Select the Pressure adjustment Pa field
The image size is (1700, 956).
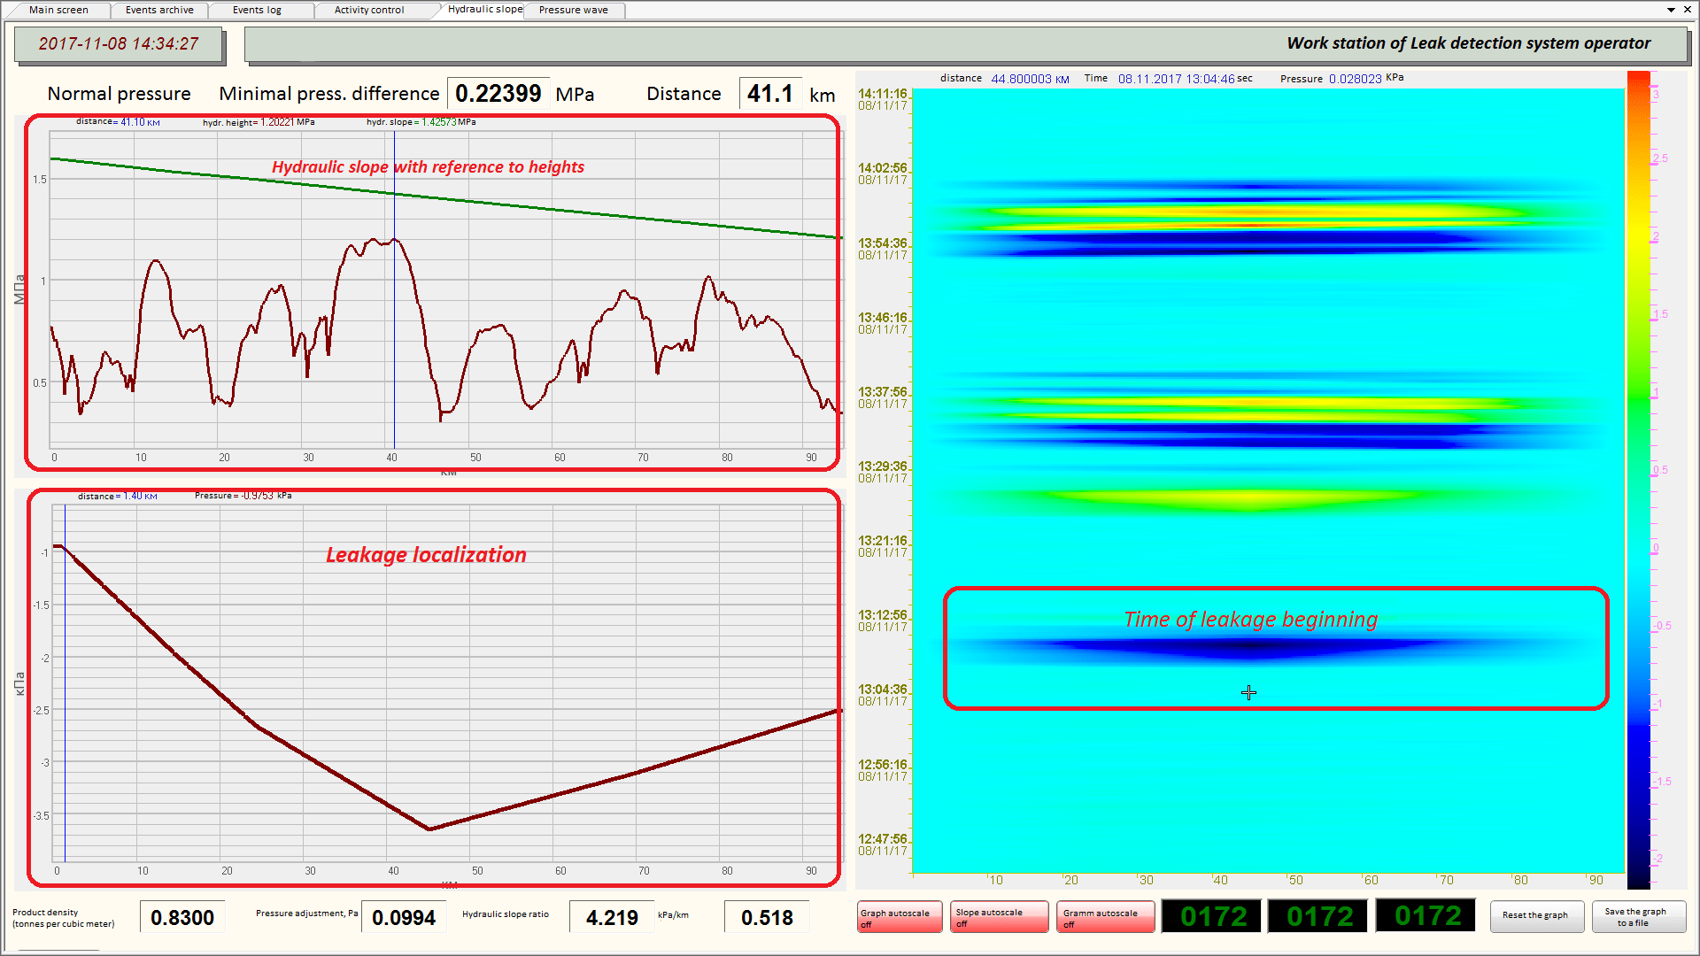pyautogui.click(x=404, y=918)
